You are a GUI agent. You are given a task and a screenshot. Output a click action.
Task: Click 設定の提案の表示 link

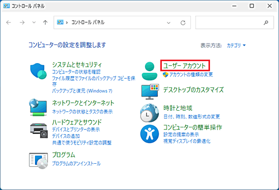tap(181, 134)
